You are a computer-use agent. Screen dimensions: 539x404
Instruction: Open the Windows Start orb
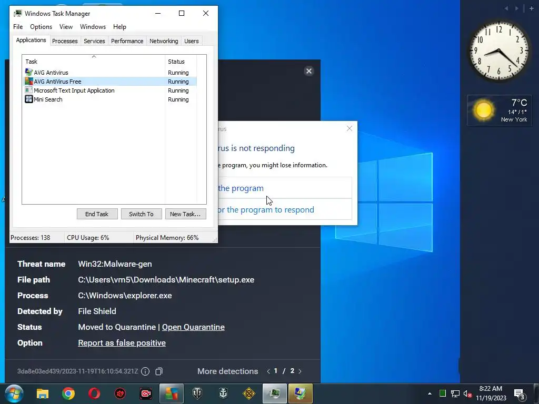(x=14, y=393)
